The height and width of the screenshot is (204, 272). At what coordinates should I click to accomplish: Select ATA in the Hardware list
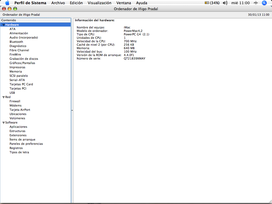pos(12,29)
